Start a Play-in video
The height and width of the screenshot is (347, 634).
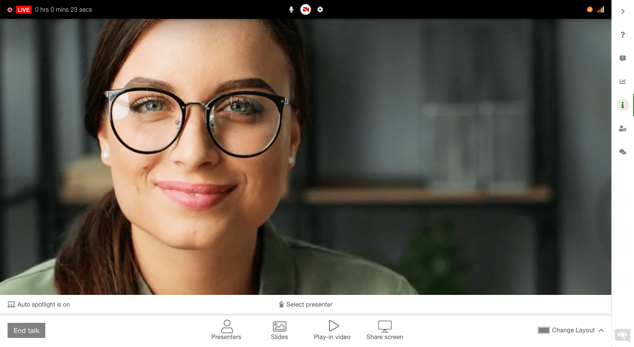click(x=332, y=330)
